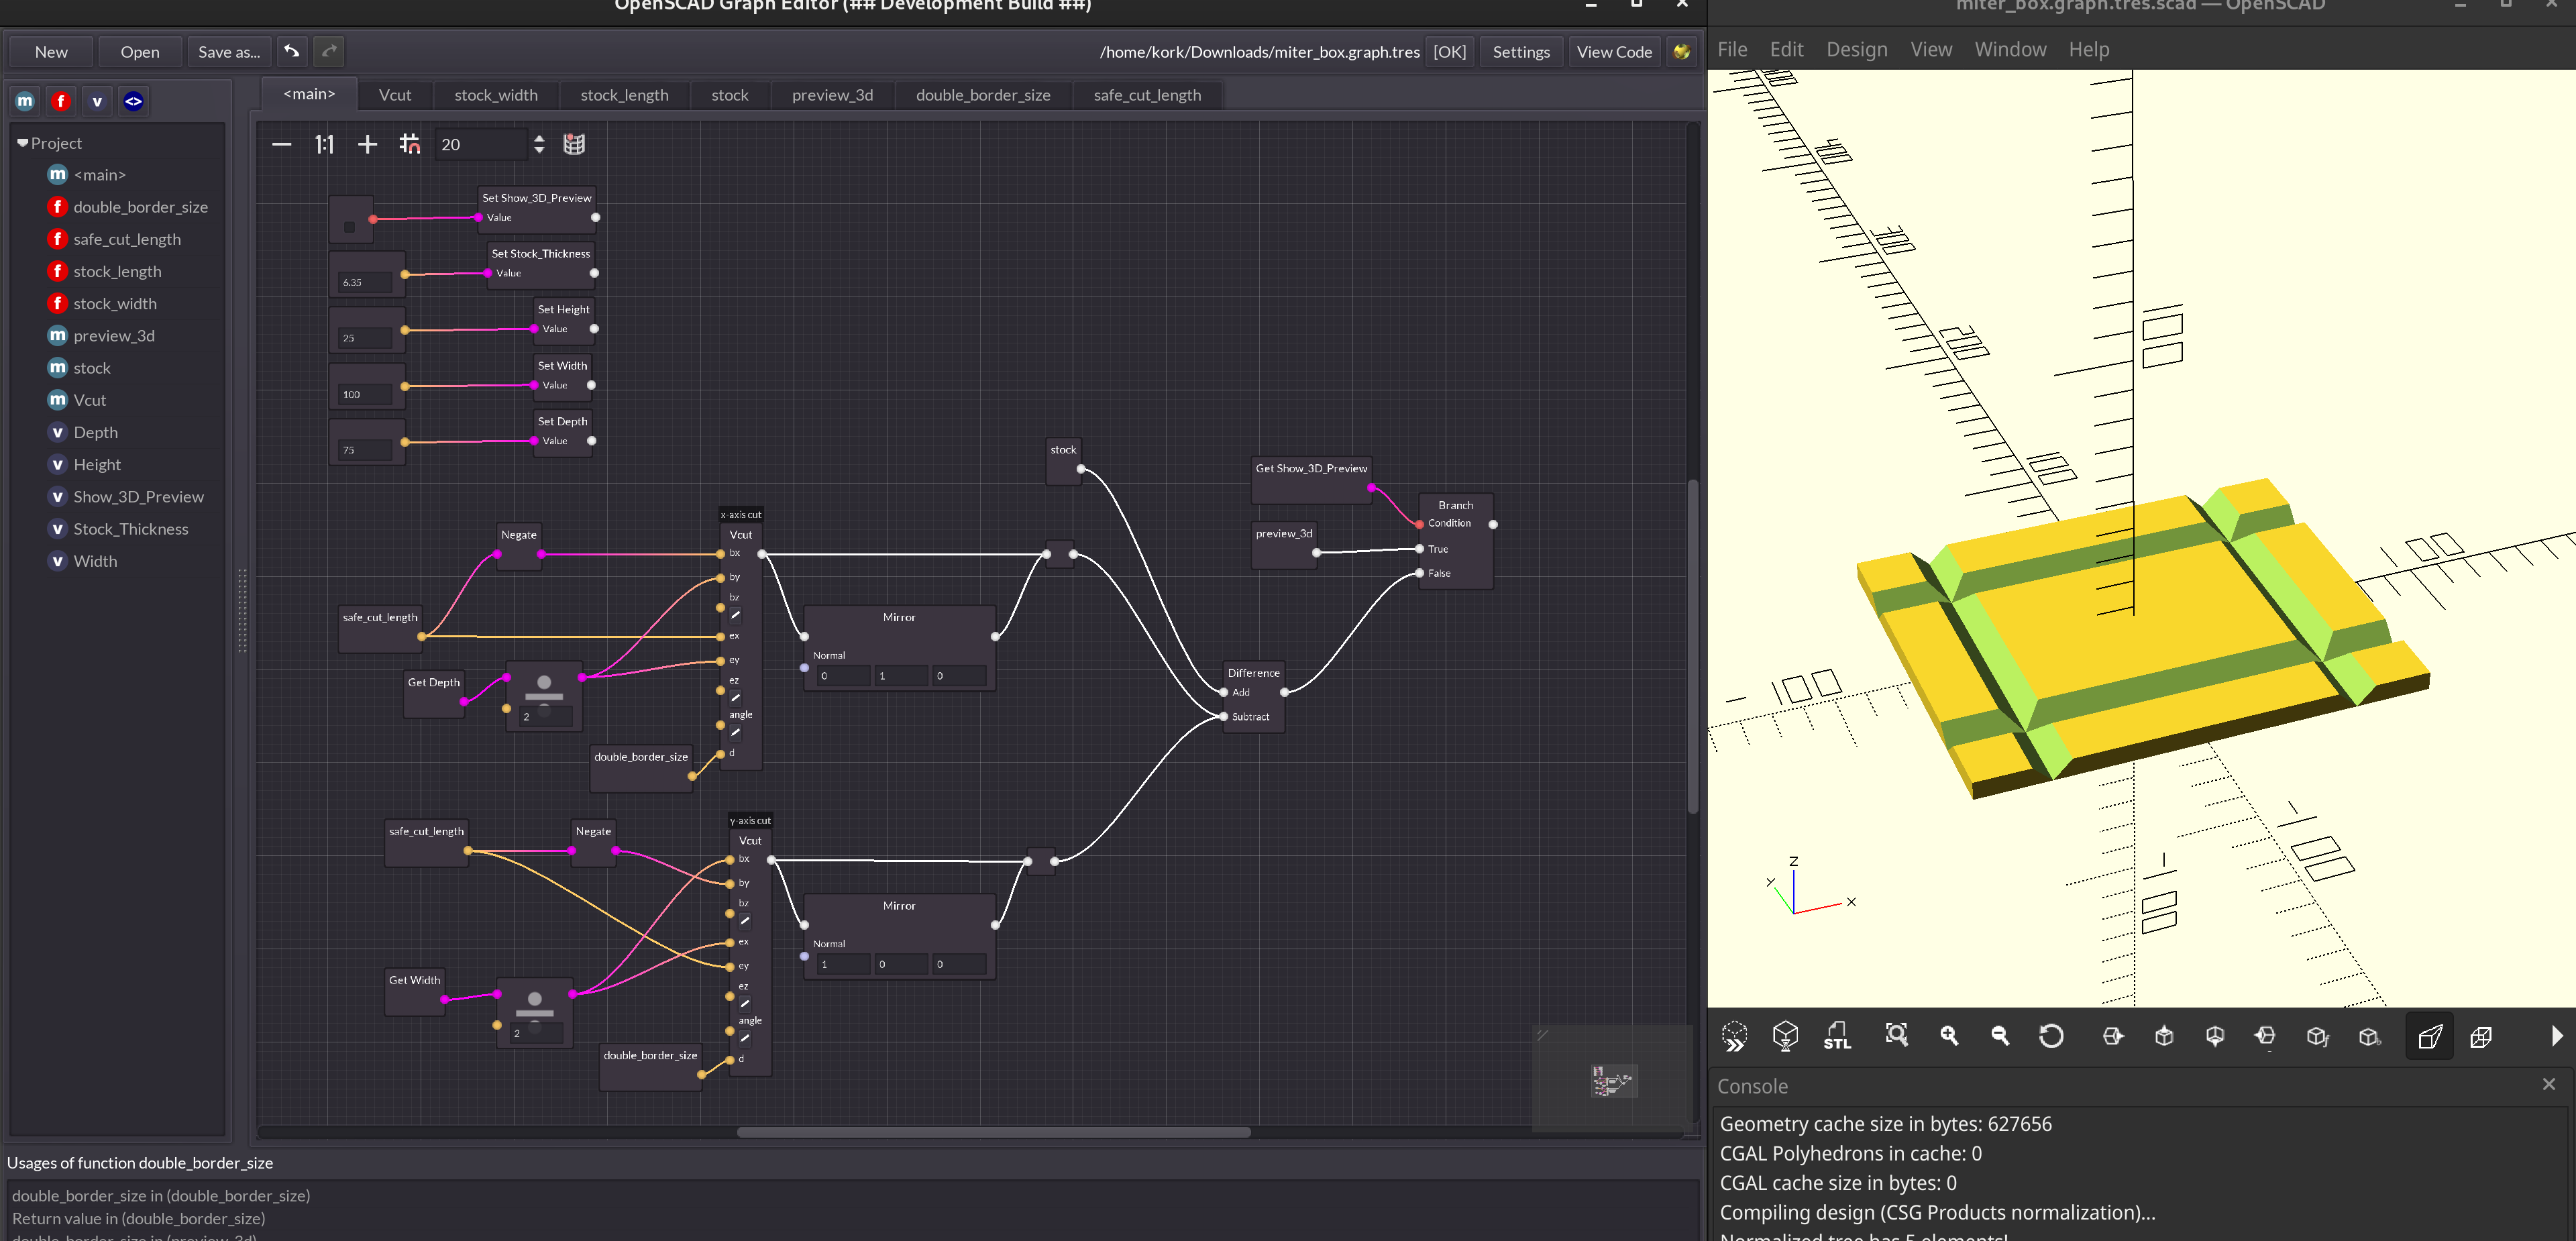Viewport: 2576px width, 1241px height.
Task: Click the New button
Action: pyautogui.click(x=51, y=52)
